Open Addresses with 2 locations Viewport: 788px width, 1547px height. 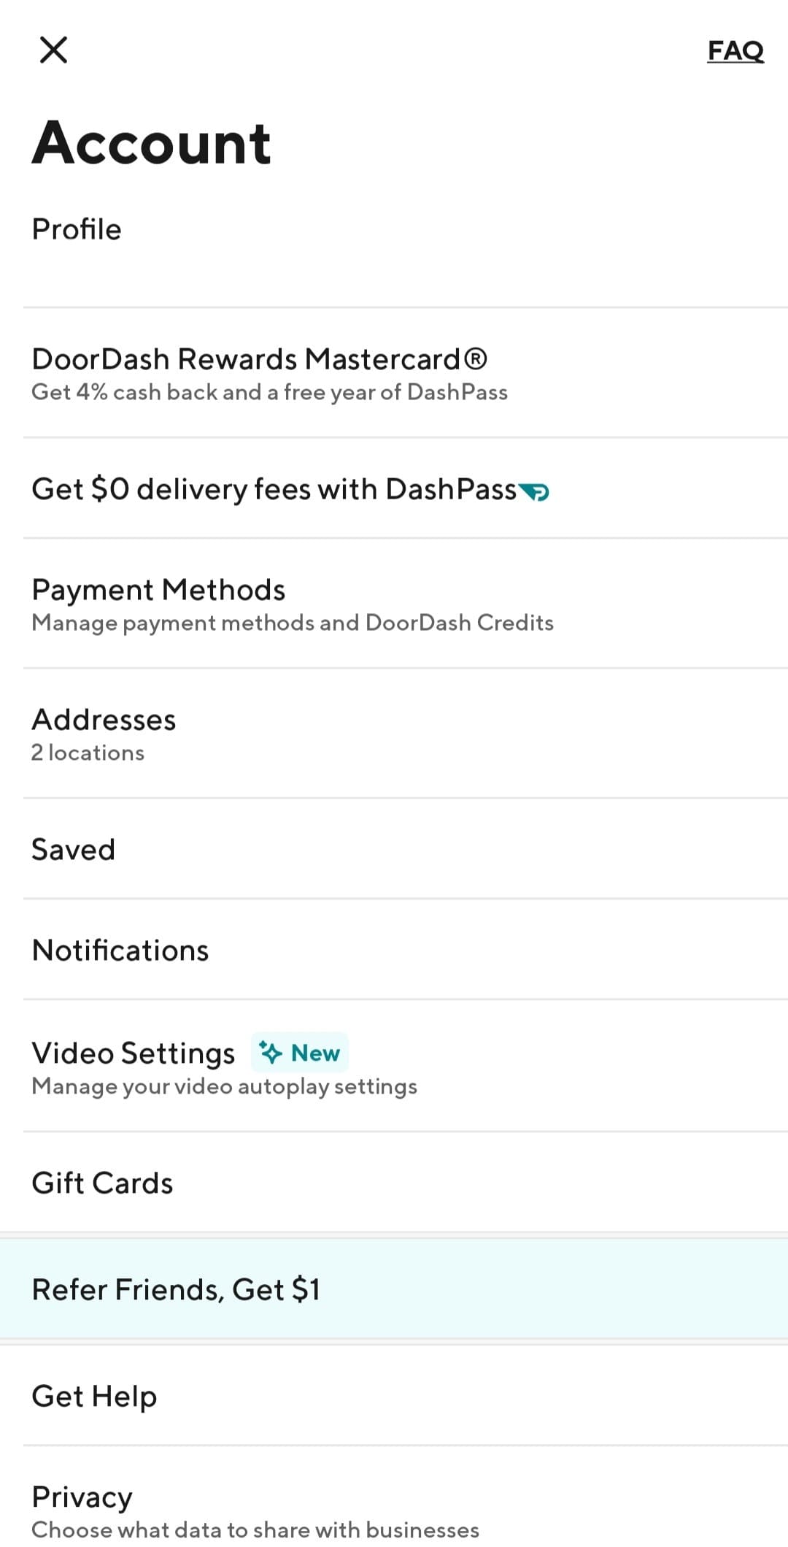[394, 734]
